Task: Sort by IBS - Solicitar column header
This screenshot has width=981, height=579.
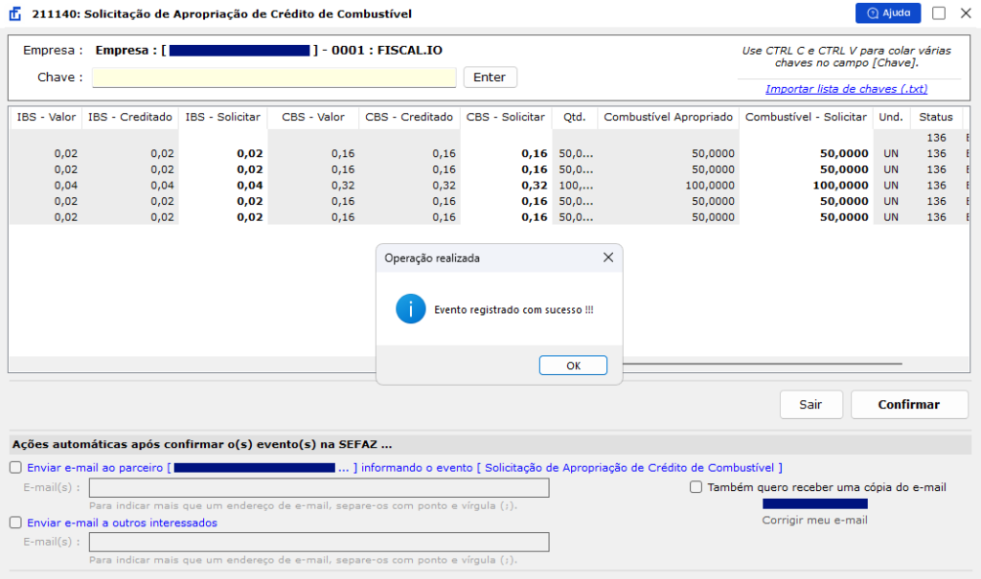Action: (222, 117)
